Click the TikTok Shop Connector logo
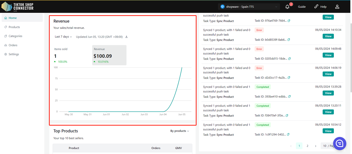The image size is (352, 154). (x=18, y=6)
